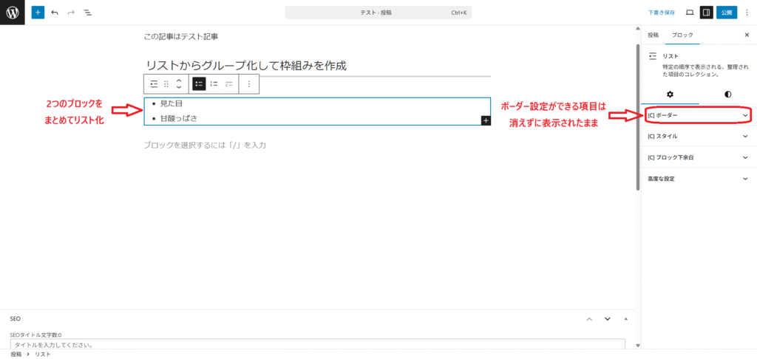Click the outdent list item button
This screenshot has width=757, height=359.
[229, 84]
